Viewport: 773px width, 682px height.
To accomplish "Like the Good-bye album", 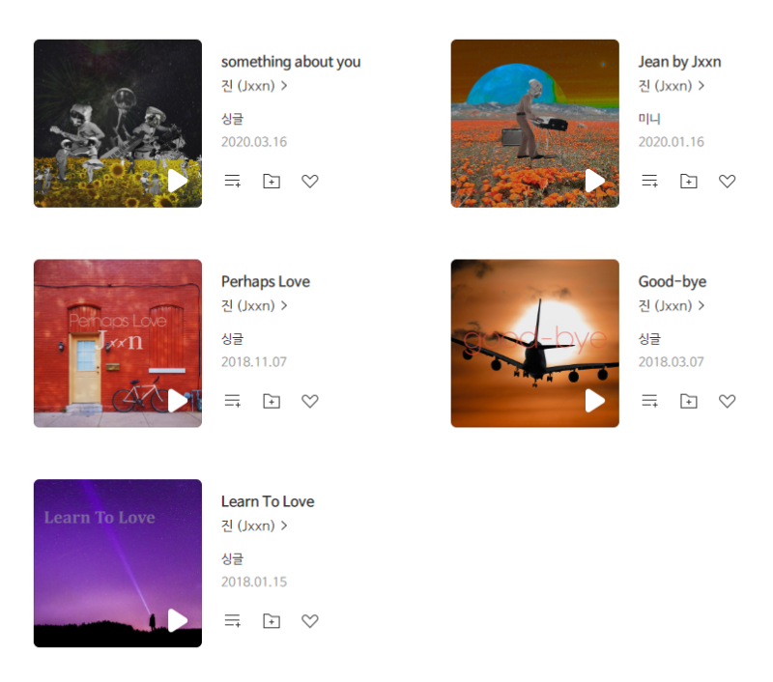I will click(x=727, y=401).
